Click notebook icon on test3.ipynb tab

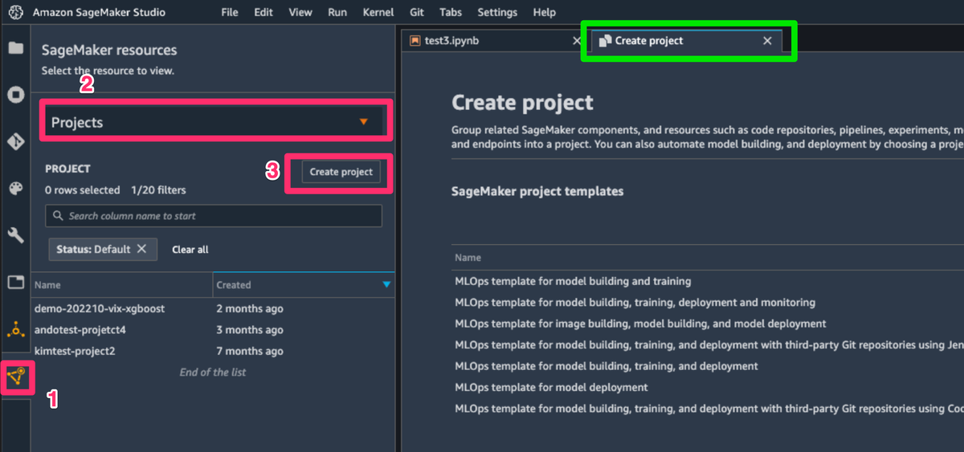point(415,40)
